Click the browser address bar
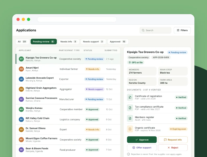The width and height of the screenshot is (207, 157). click(x=77, y=19)
